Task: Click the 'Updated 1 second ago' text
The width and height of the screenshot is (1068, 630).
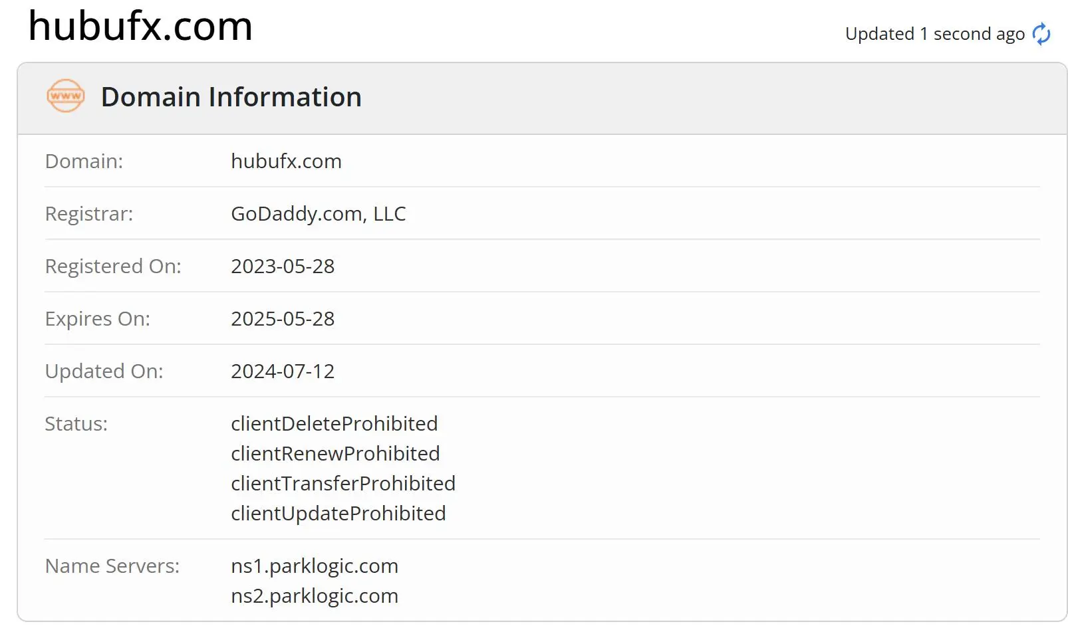Action: tap(934, 34)
